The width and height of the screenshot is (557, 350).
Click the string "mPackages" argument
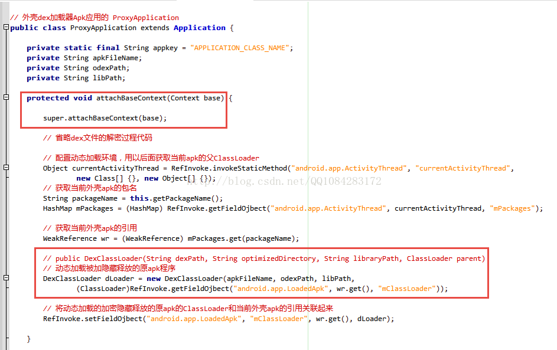coord(512,208)
